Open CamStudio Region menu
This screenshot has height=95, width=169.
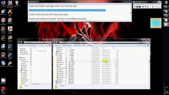click(x=138, y=4)
